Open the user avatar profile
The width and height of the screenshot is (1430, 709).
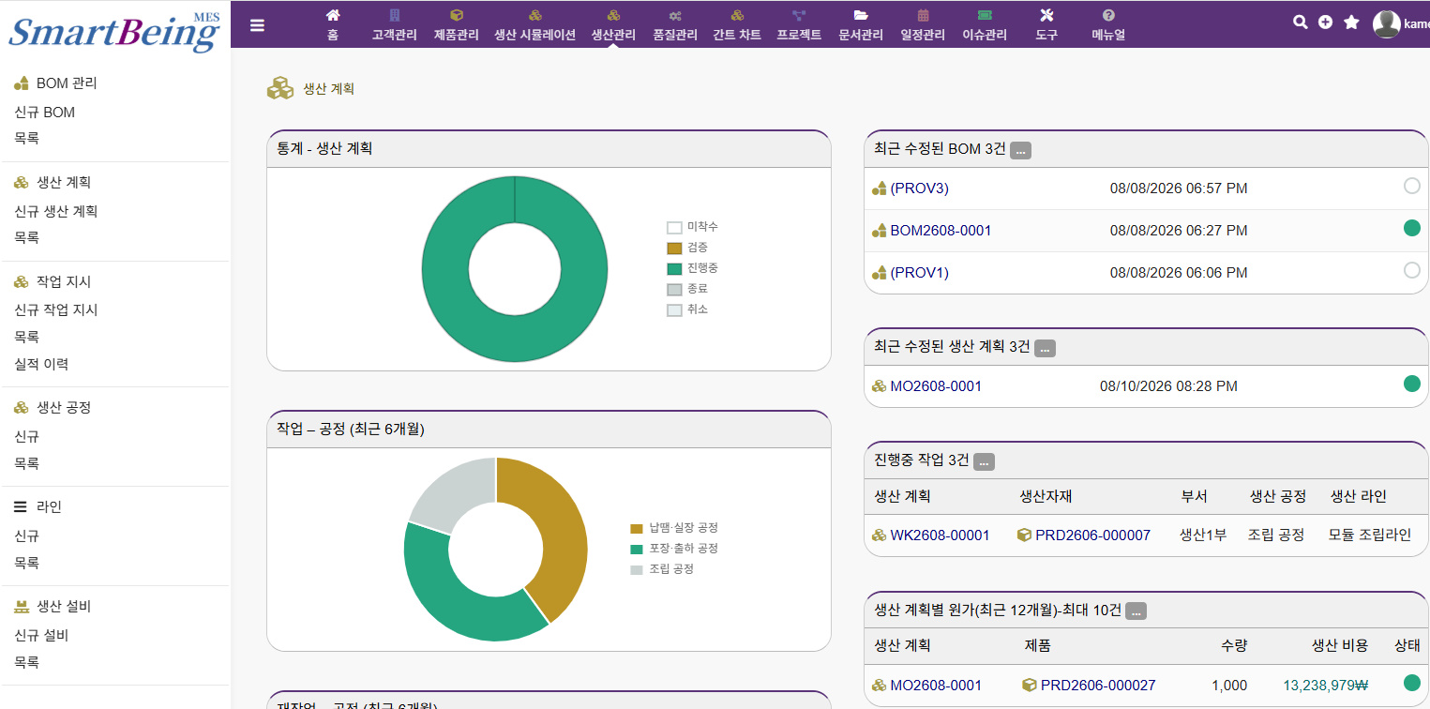point(1387,23)
